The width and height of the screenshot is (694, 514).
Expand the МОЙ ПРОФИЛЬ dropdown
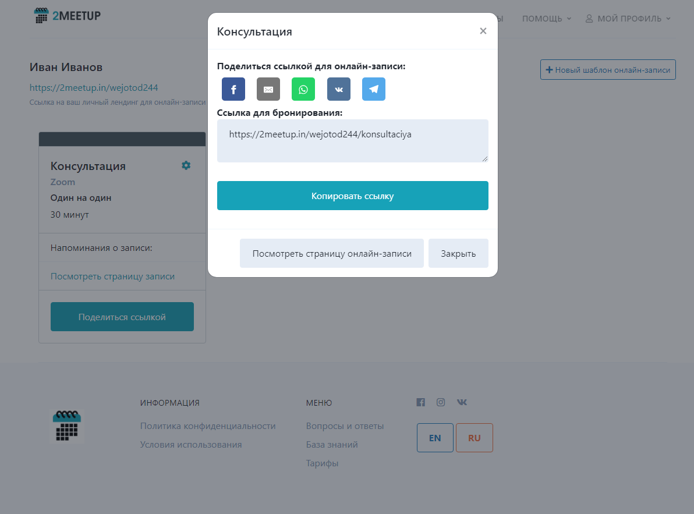628,19
